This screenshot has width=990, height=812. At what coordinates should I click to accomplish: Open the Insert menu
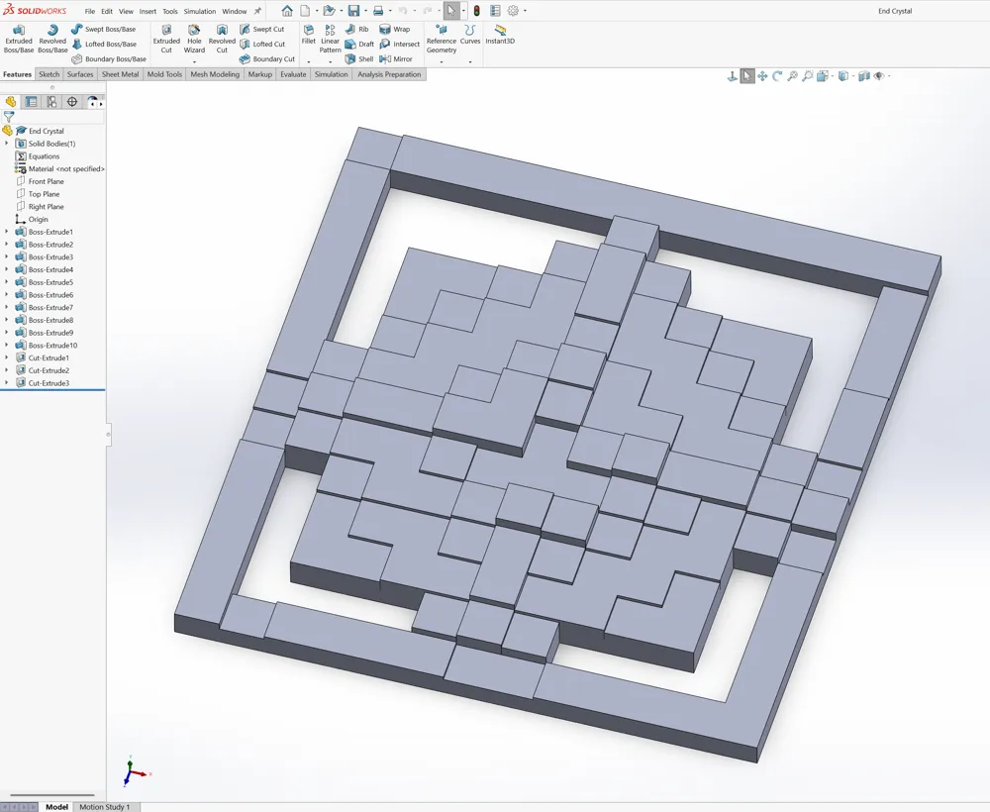[x=148, y=11]
